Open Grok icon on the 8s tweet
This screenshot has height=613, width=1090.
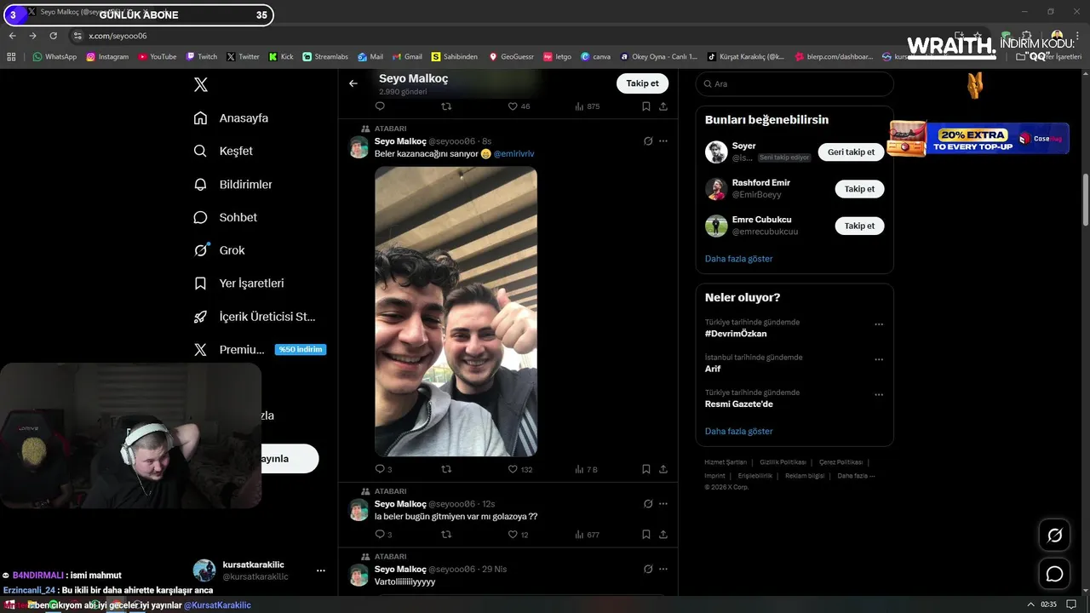648,141
